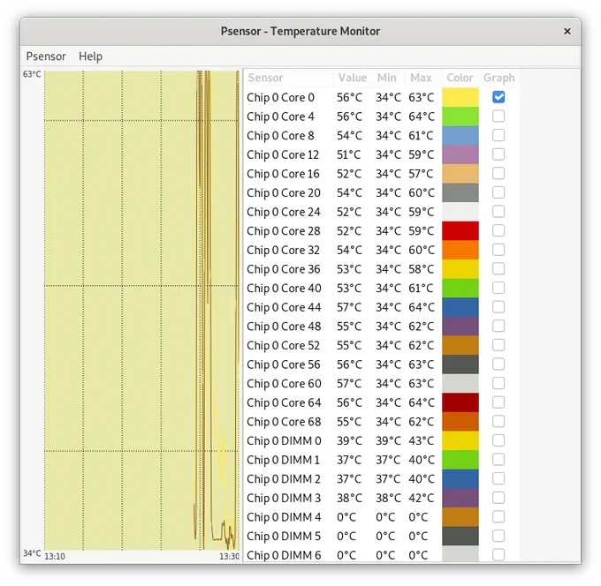Change the orange color swatch for Core 32
Image resolution: width=601 pixels, height=586 pixels.
460,250
